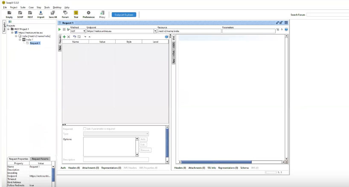Click the Endpoint Explorer button
The width and height of the screenshot is (349, 187).
(124, 15)
